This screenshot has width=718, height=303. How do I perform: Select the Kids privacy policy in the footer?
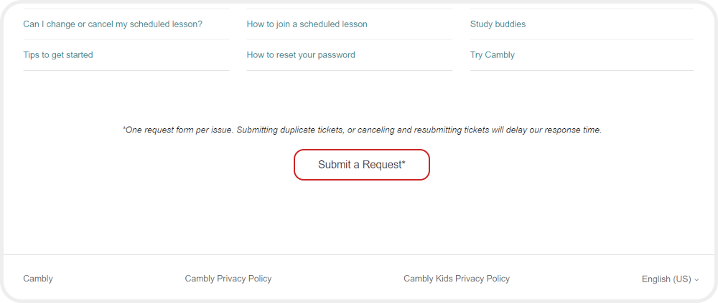[457, 279]
